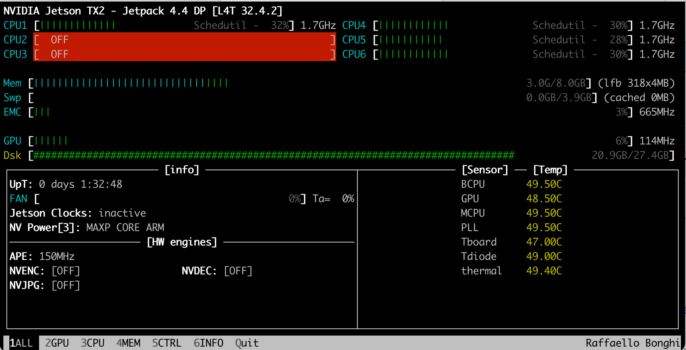Viewport: 686px width, 350px height.
Task: Click the Ta= 0% fan value
Action: tap(333, 198)
